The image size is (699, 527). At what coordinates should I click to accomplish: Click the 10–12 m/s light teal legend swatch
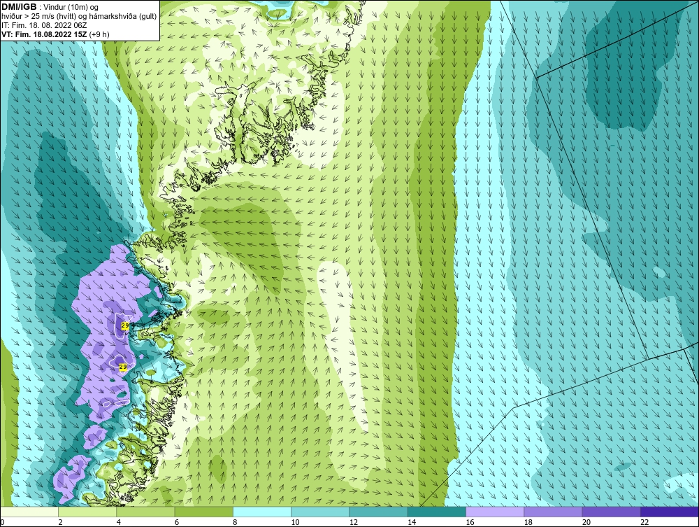pyautogui.click(x=320, y=512)
